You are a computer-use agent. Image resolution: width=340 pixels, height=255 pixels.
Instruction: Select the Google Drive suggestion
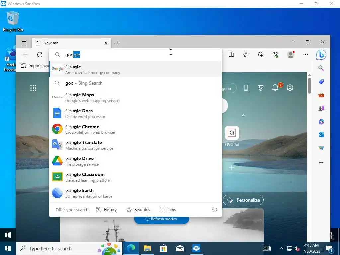tap(136, 161)
